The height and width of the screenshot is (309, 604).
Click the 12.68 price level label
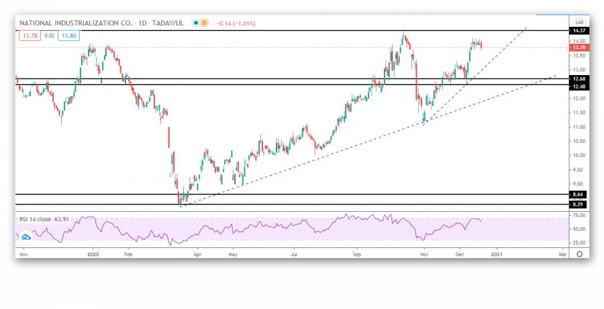coord(578,78)
